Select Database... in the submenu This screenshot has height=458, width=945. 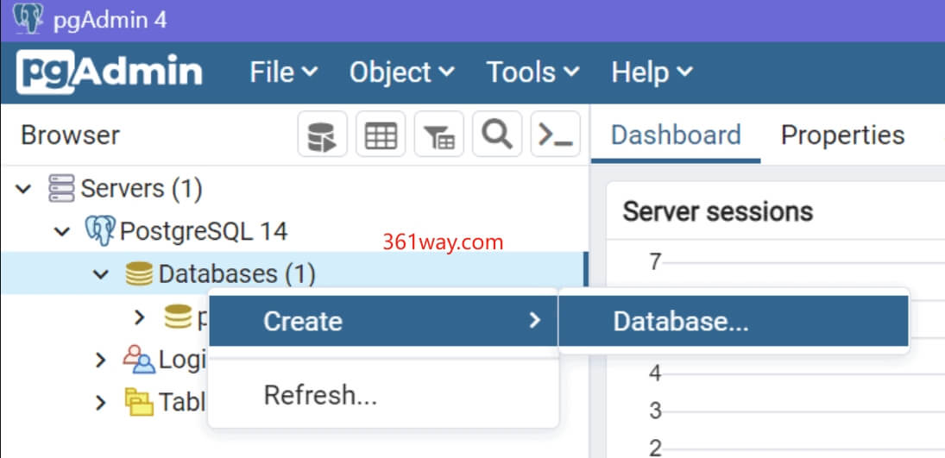[x=734, y=321]
